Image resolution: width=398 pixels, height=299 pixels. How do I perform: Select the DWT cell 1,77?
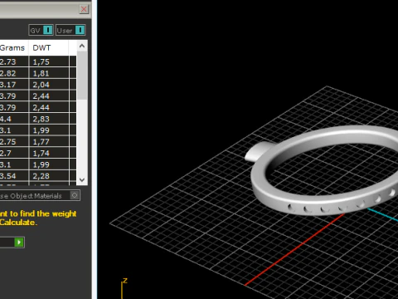pyautogui.click(x=49, y=142)
